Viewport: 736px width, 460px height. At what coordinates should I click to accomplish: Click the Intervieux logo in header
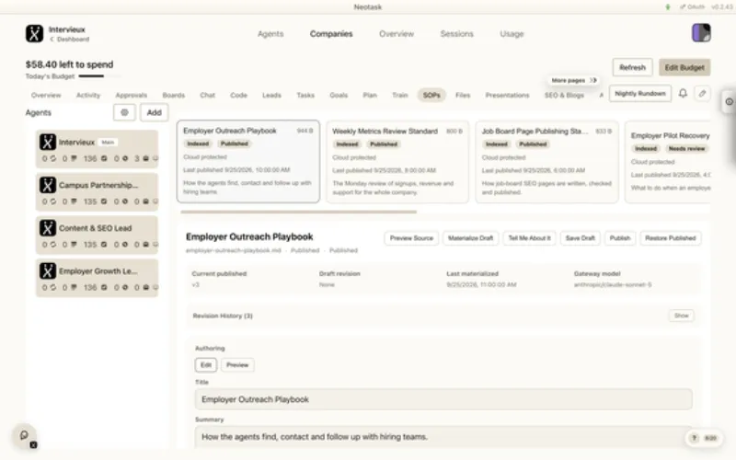(34, 34)
